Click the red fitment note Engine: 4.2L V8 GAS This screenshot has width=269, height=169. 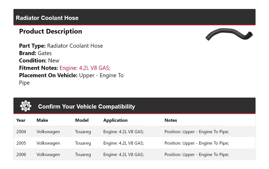click(x=85, y=68)
